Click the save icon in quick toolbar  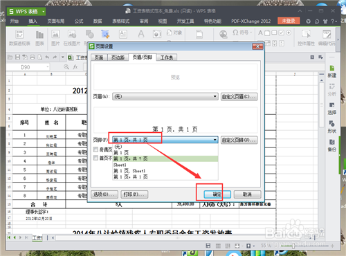[17, 57]
